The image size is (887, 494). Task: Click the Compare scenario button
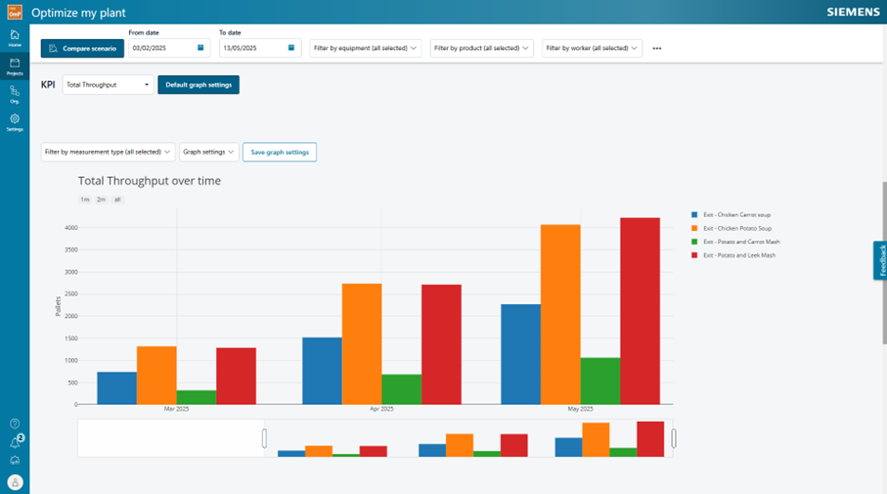pos(82,48)
